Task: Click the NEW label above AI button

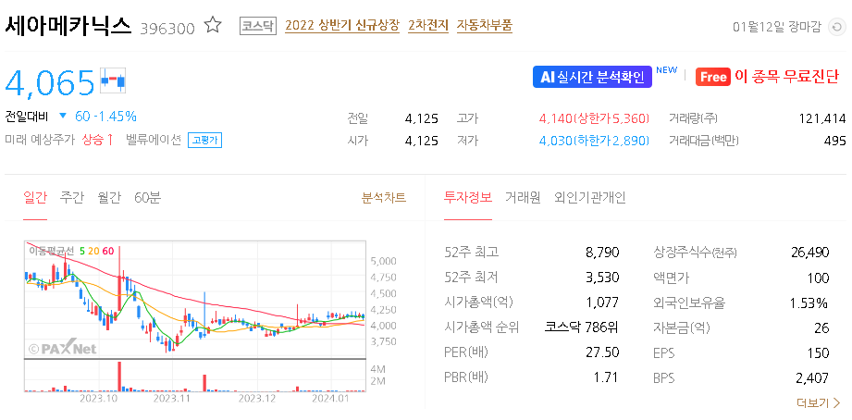Action: tap(667, 70)
